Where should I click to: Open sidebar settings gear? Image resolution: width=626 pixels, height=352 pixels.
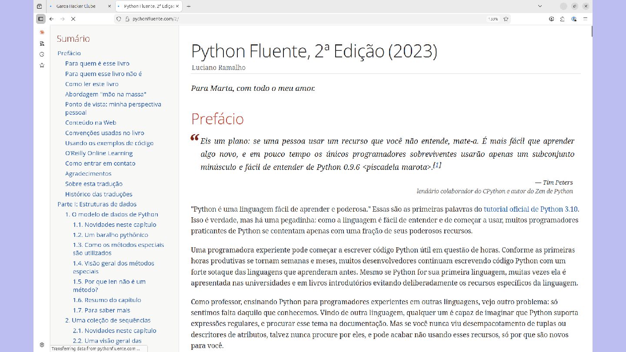click(42, 345)
